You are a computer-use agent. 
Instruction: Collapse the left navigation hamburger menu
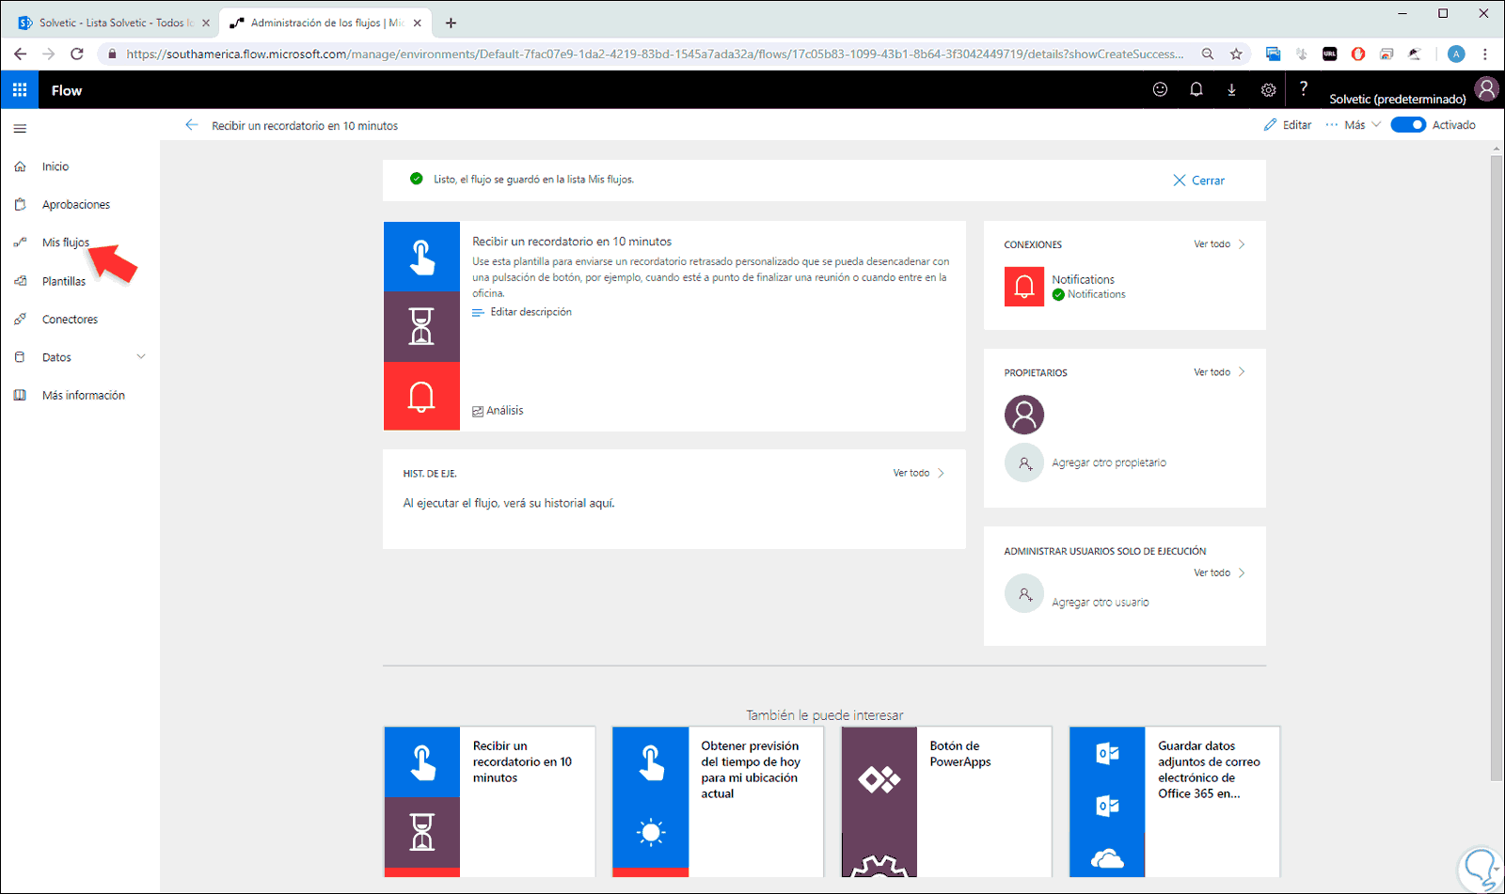point(20,129)
